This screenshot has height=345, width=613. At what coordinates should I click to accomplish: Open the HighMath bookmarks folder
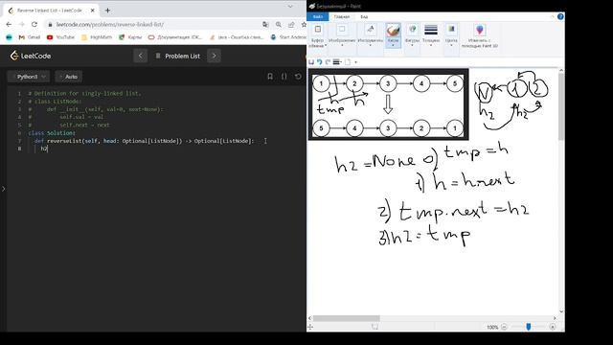pos(97,37)
